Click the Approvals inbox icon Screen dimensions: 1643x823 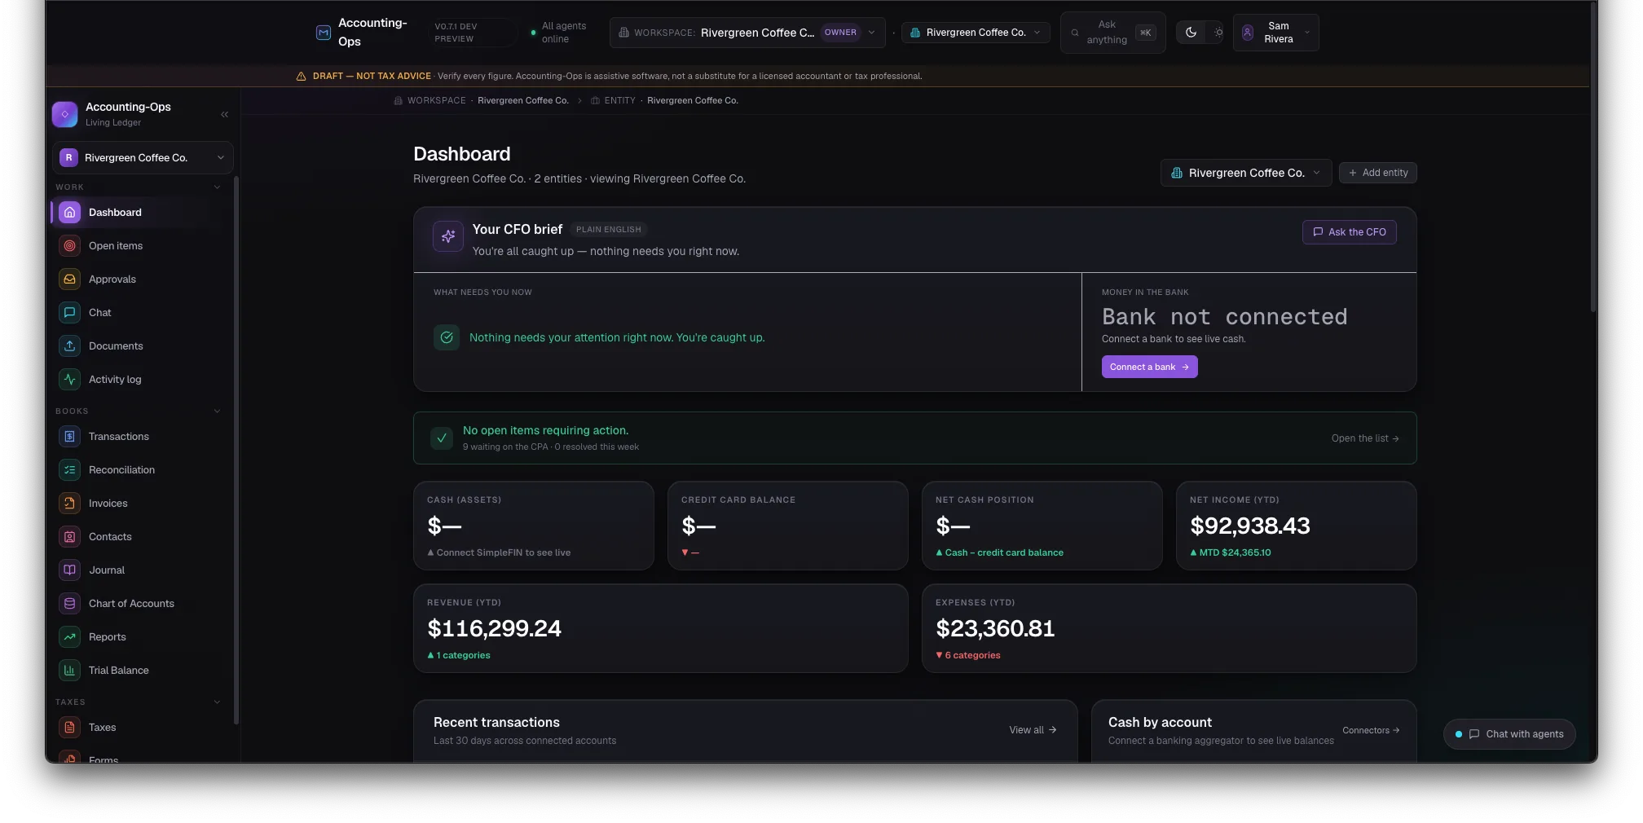pos(70,279)
